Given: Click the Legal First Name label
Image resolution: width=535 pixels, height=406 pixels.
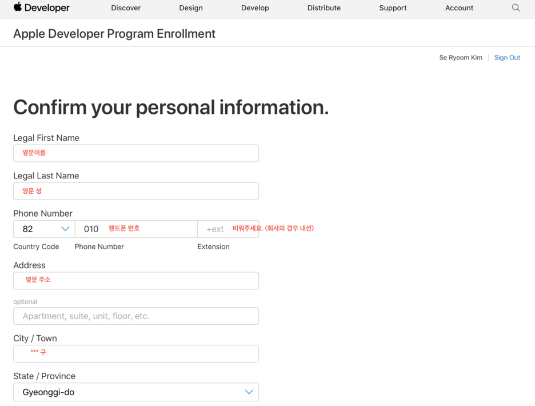Looking at the screenshot, I should point(46,138).
